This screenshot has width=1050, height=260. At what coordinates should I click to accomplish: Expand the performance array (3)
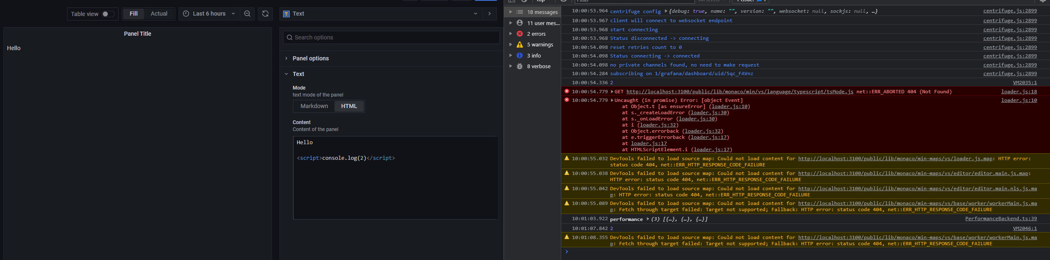pyautogui.click(x=648, y=219)
